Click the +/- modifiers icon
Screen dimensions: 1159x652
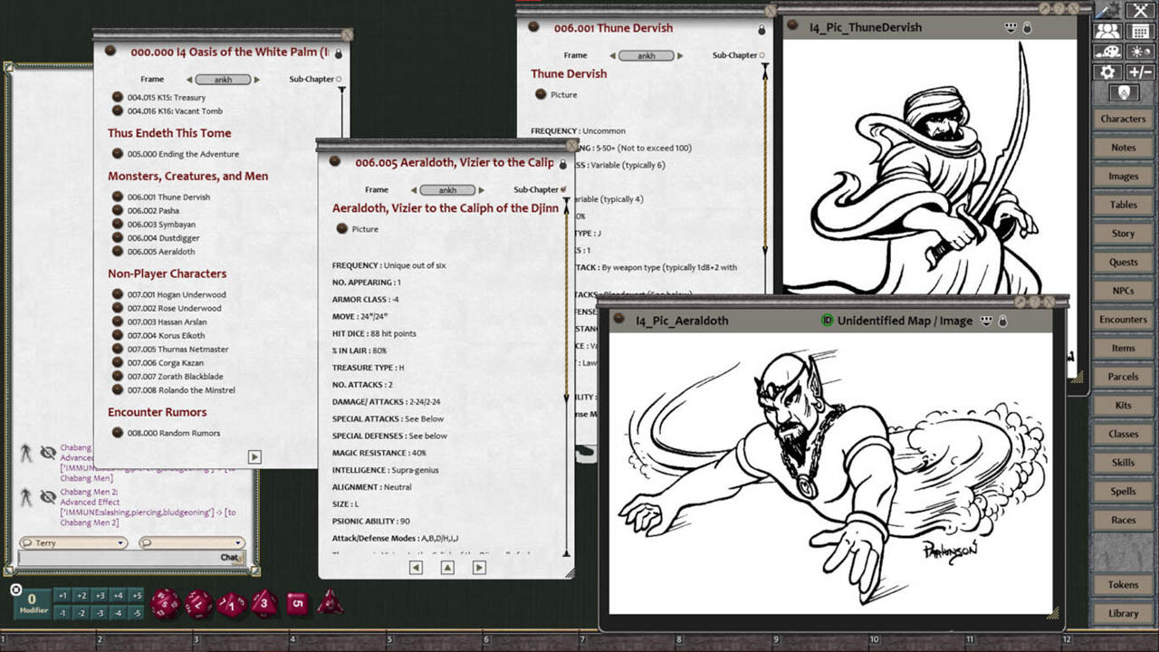coord(1140,71)
